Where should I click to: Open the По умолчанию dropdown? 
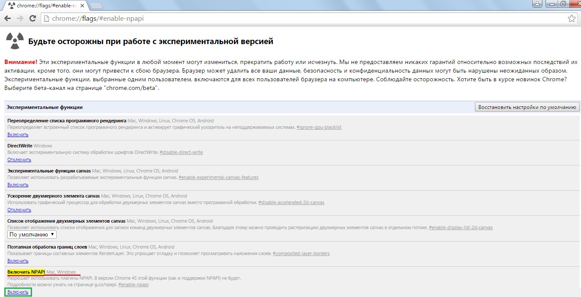(x=32, y=234)
